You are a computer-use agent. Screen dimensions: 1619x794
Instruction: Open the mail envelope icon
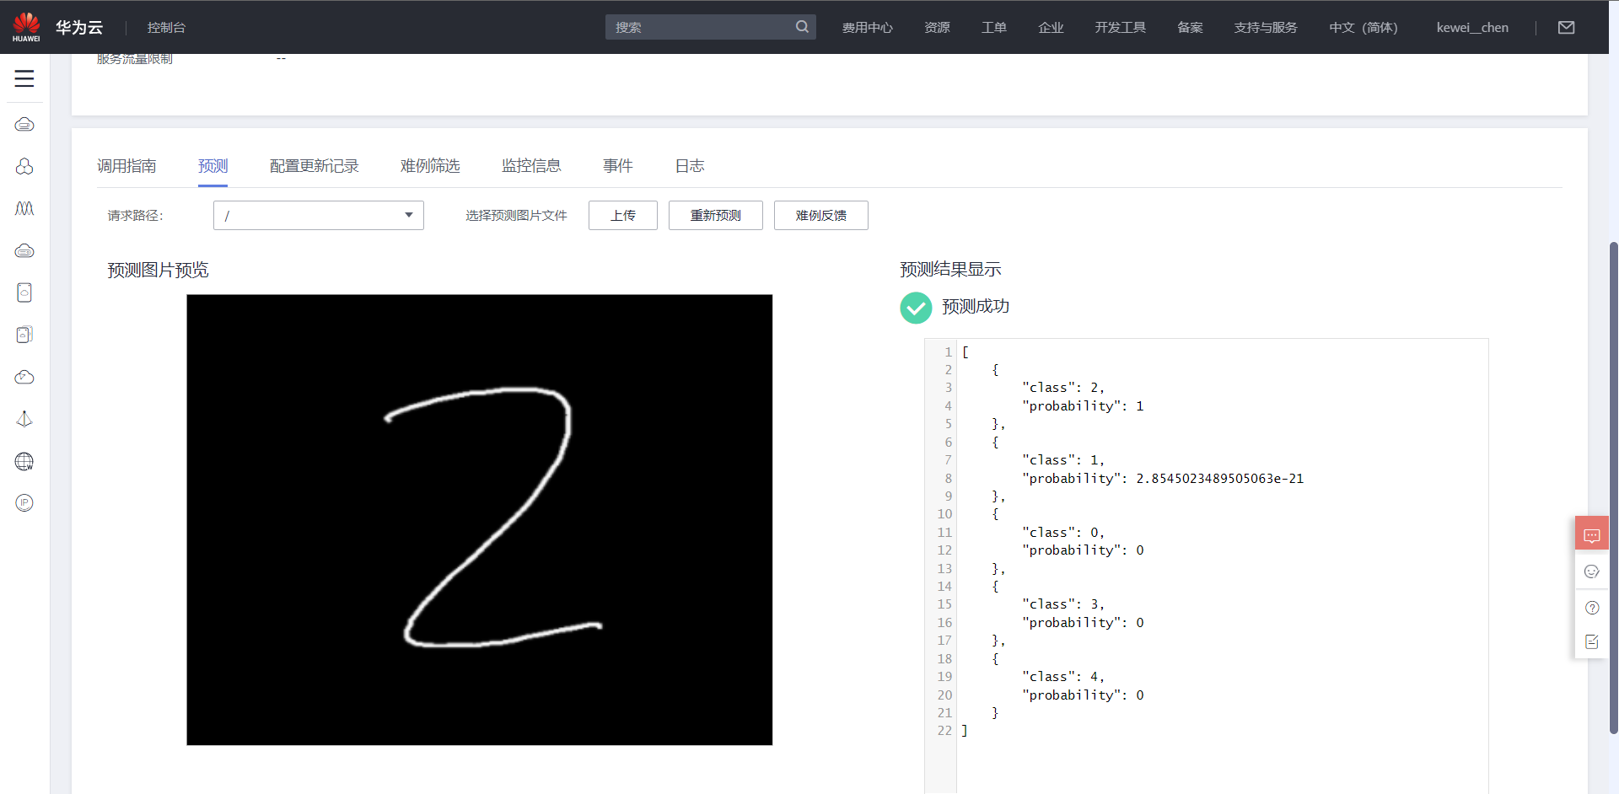point(1566,27)
